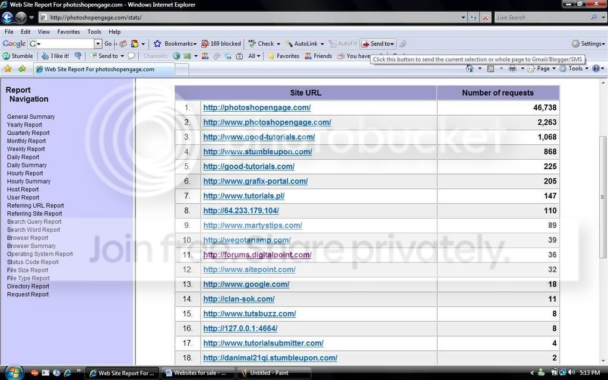Click the vertical scrollbar thumb on the page

[603, 197]
